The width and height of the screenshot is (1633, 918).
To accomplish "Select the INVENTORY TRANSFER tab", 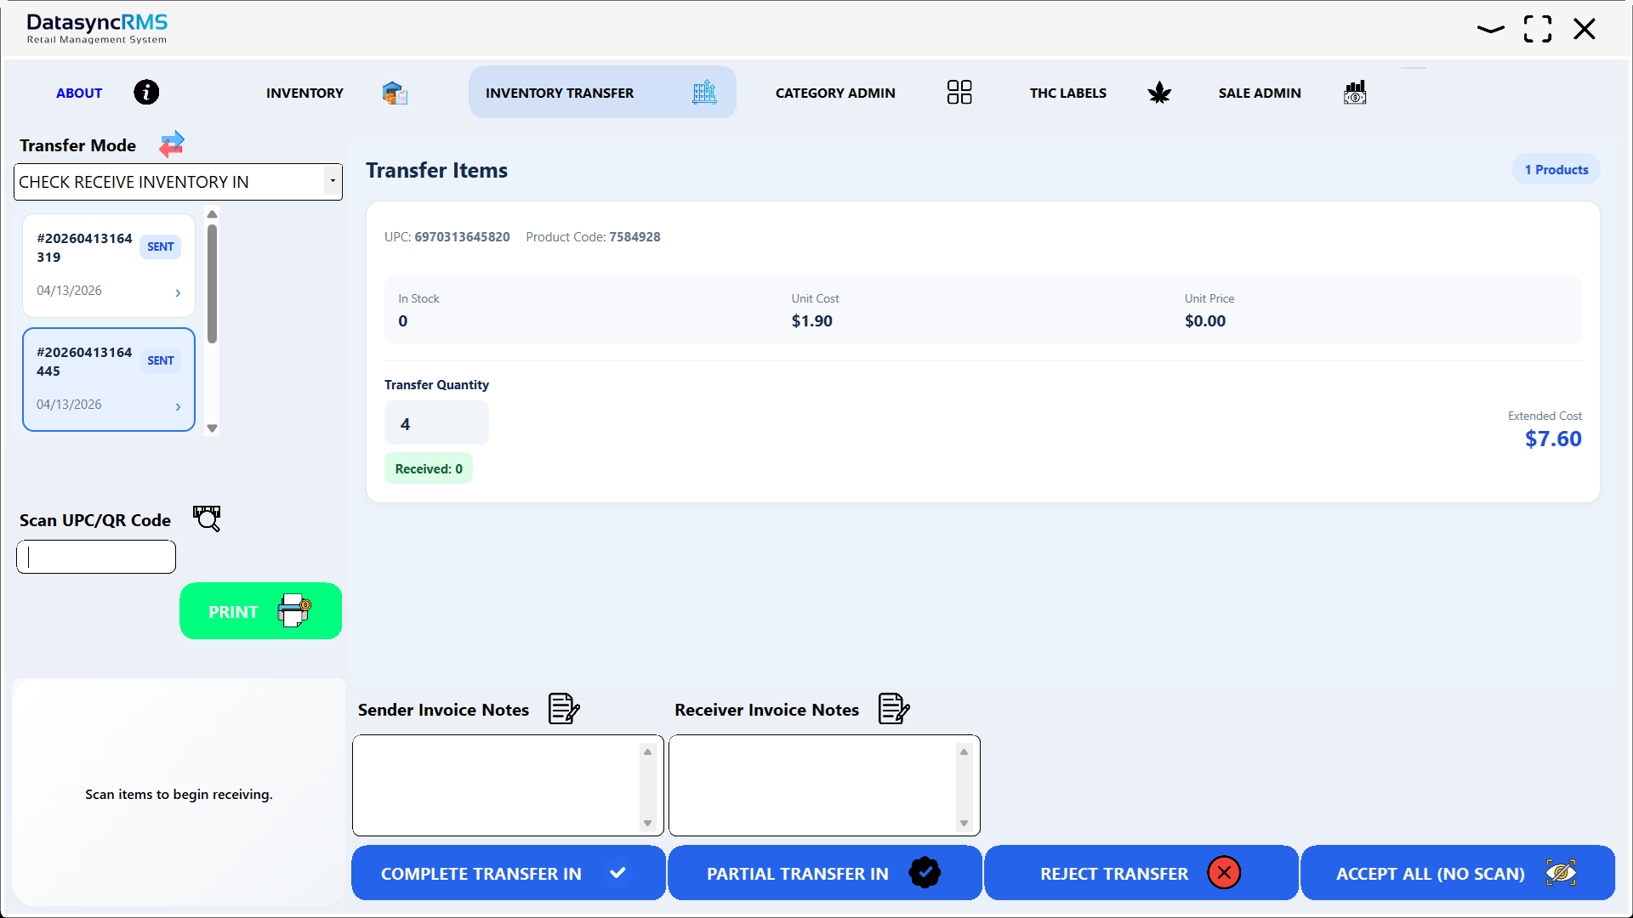I will 602,92.
